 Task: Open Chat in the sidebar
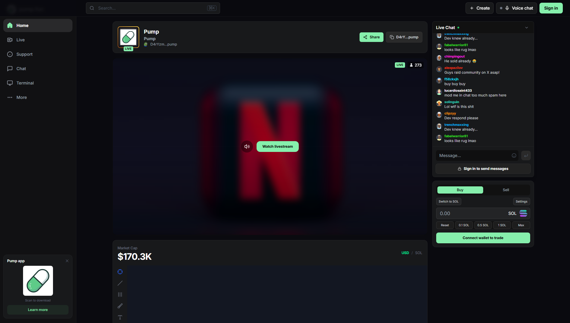click(x=38, y=69)
